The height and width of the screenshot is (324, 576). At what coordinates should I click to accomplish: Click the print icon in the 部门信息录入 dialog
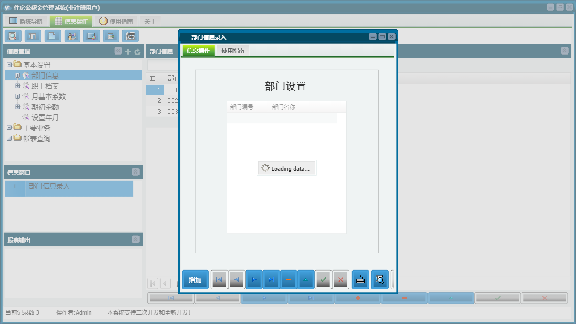click(x=360, y=279)
